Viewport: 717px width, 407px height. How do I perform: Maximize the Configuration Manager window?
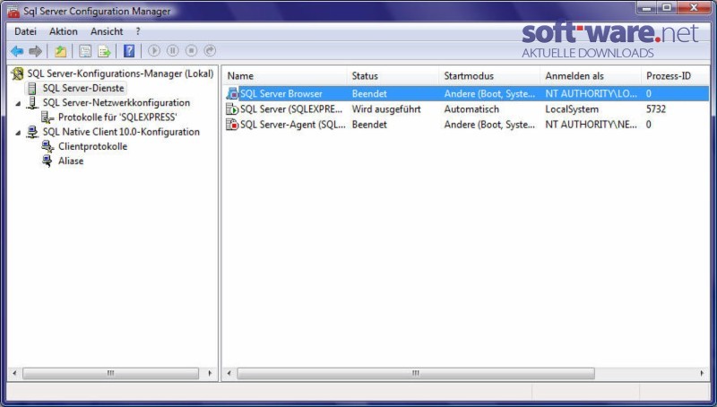pyautogui.click(x=667, y=8)
